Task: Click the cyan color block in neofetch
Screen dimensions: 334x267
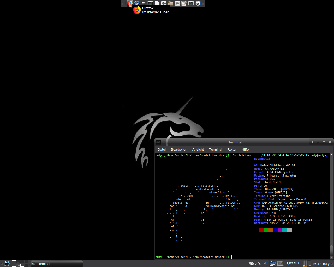Action: tap(285, 230)
